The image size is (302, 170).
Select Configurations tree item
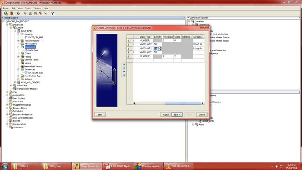20,124
